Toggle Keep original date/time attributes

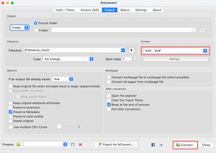tap(10, 103)
